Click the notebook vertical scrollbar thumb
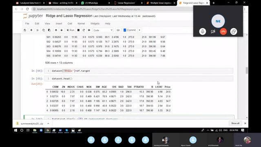261x147 pixels. coord(247,70)
